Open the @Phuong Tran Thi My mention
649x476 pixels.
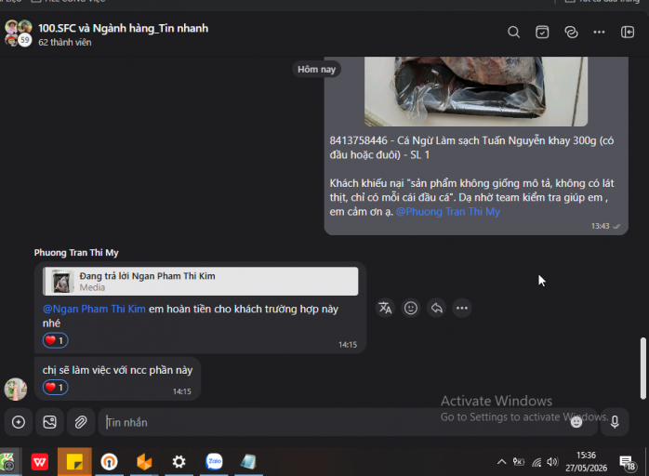(x=448, y=212)
